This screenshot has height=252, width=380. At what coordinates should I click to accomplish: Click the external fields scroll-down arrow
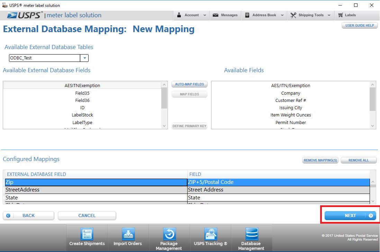coord(164,126)
